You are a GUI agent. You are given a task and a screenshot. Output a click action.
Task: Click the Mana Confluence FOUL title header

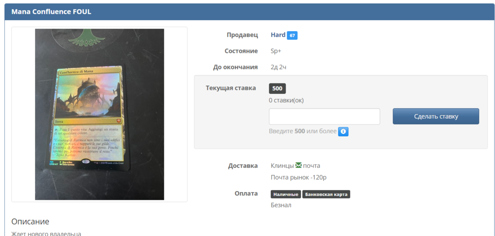tap(51, 12)
